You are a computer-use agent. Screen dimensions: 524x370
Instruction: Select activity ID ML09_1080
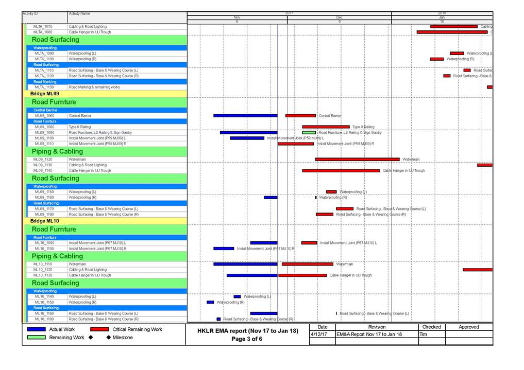tap(44, 127)
